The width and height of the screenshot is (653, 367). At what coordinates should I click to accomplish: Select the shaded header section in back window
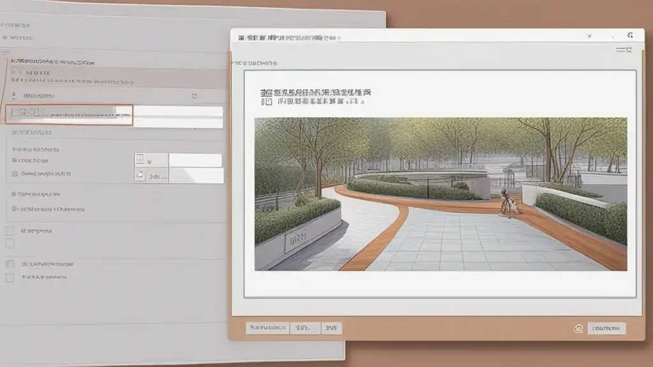(117, 77)
